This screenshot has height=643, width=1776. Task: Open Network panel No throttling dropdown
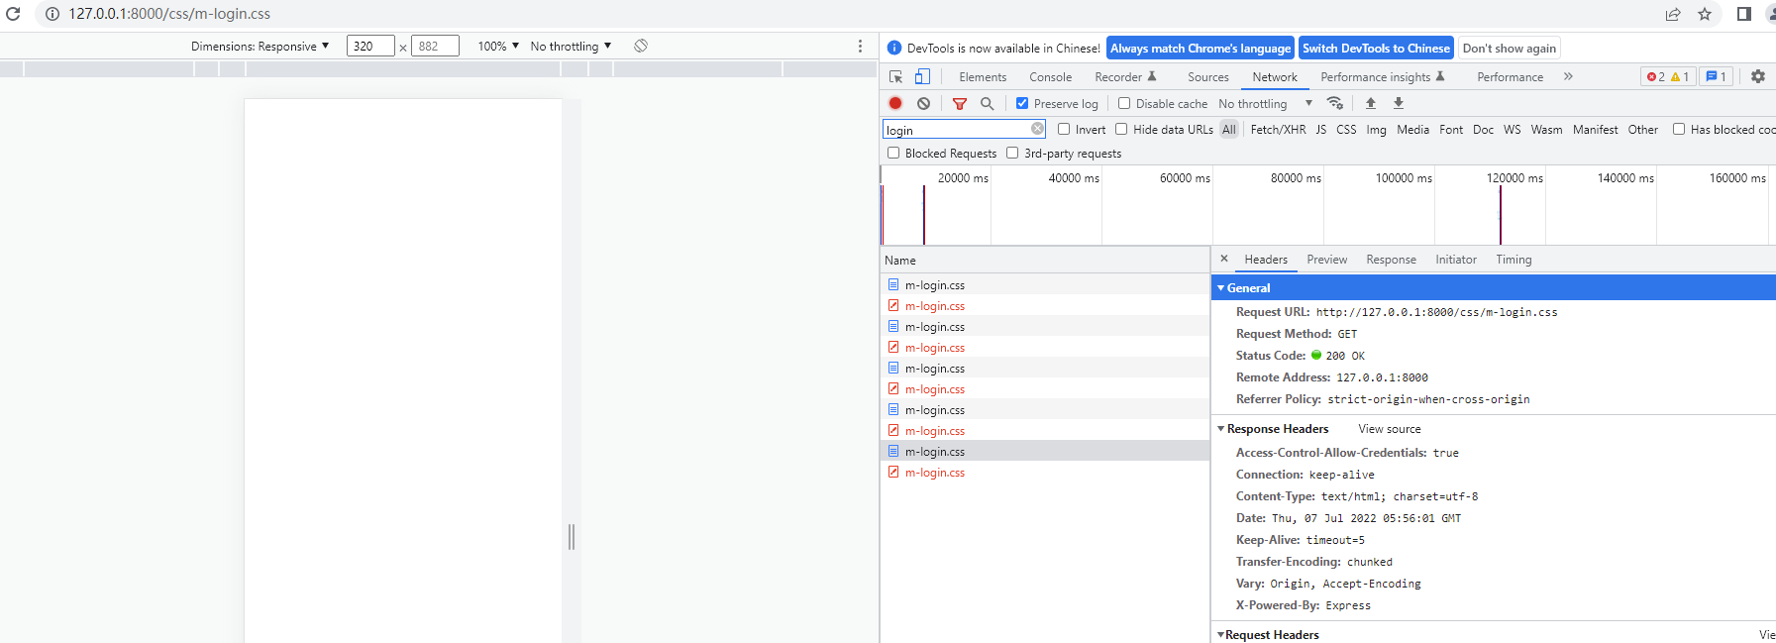1265,103
